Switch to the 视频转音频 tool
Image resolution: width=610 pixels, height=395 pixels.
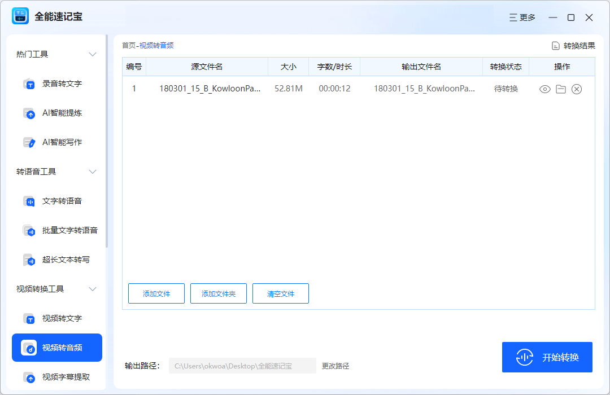(61, 348)
